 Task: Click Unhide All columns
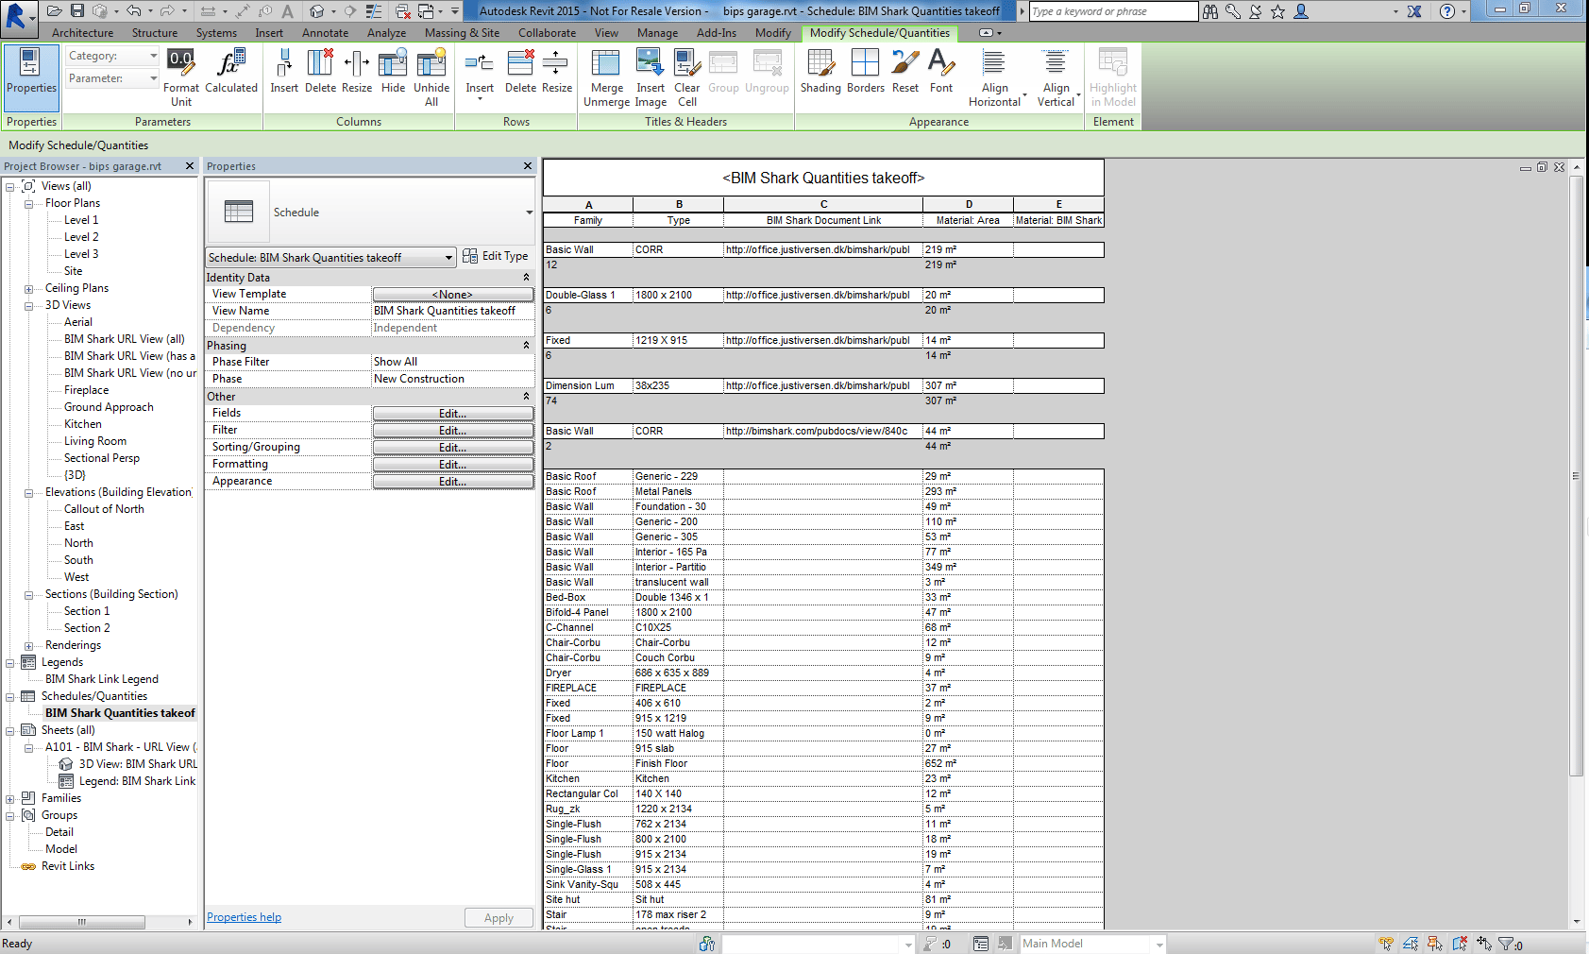(x=431, y=77)
